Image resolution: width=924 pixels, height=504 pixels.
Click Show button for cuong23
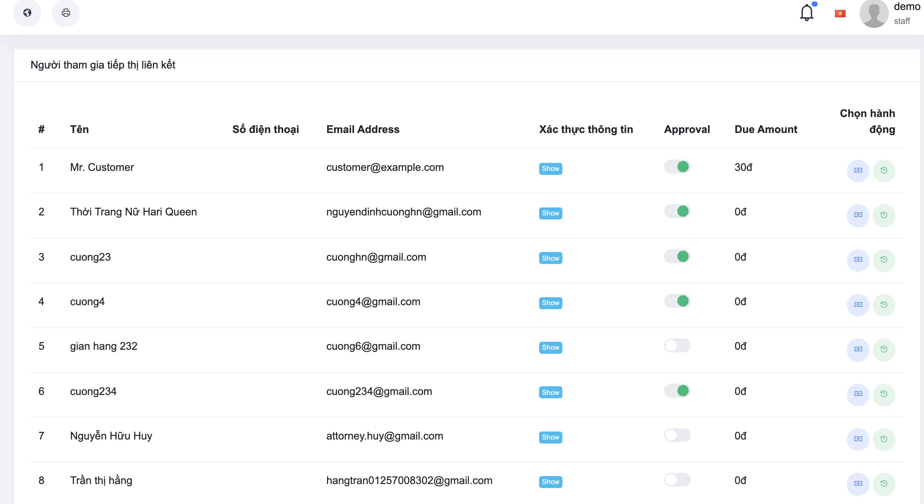pyautogui.click(x=551, y=258)
